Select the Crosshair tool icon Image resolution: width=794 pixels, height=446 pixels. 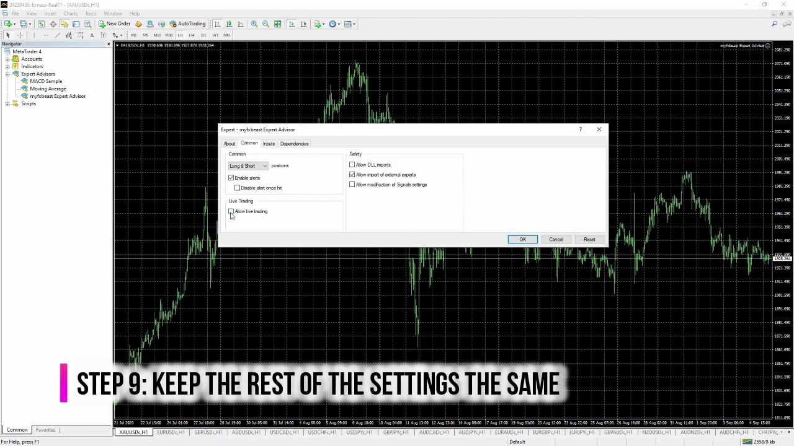[x=19, y=35]
